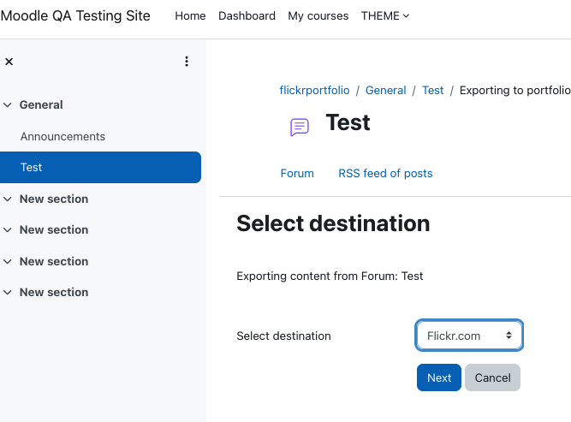
Task: Close the course index drawer
Action: pyautogui.click(x=9, y=62)
